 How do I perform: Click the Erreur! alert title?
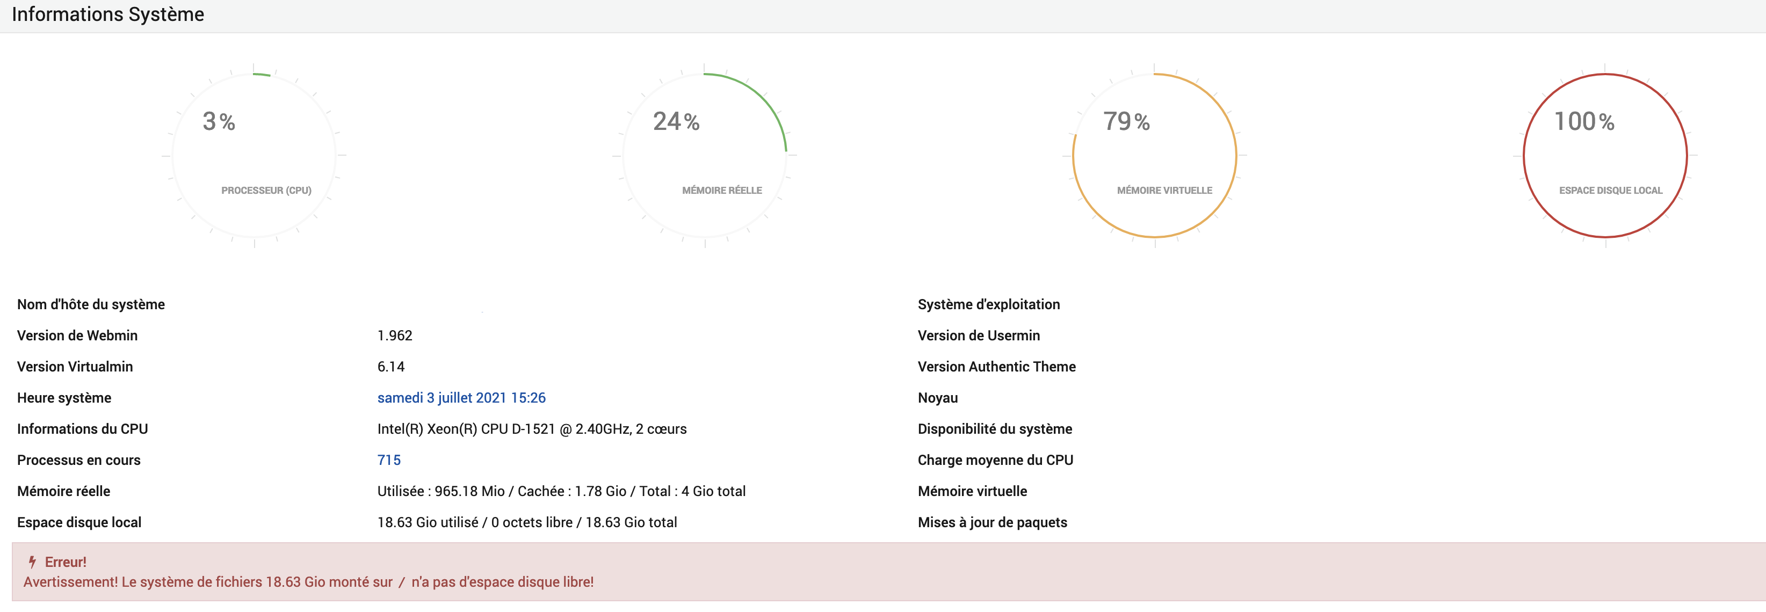(66, 562)
